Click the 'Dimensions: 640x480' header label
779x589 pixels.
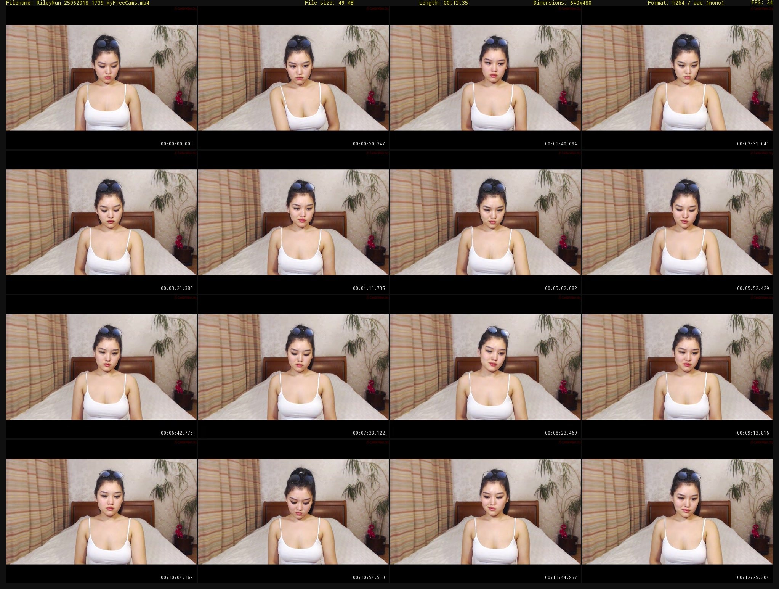pyautogui.click(x=562, y=3)
